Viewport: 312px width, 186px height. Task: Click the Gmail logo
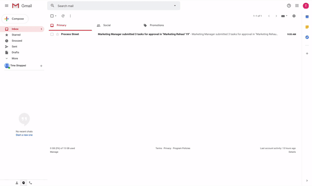[22, 6]
